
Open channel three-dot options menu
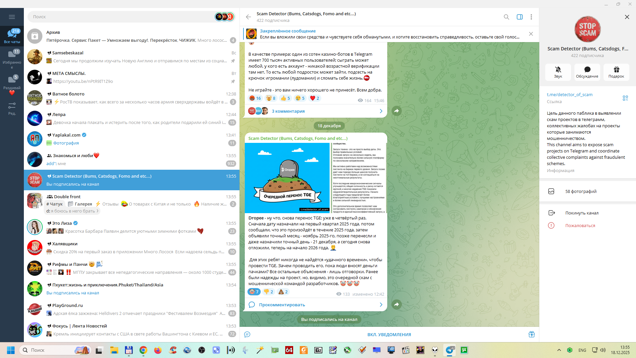[531, 17]
